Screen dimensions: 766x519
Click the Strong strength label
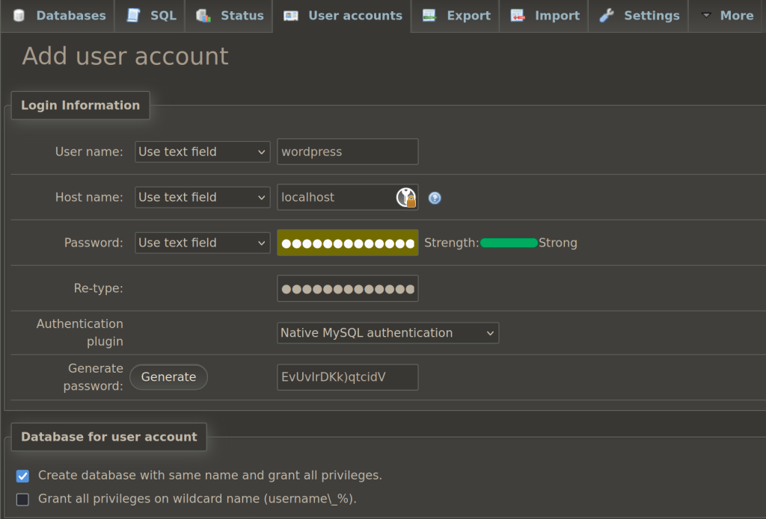pos(558,243)
